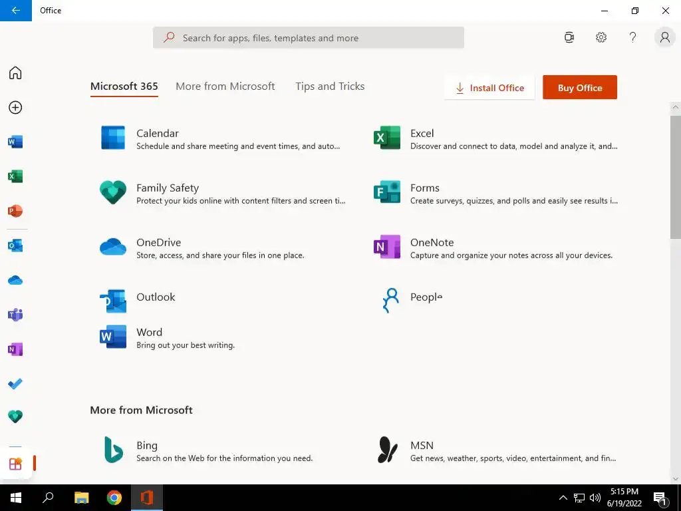
Task: Open settings gear icon
Action: (x=601, y=37)
